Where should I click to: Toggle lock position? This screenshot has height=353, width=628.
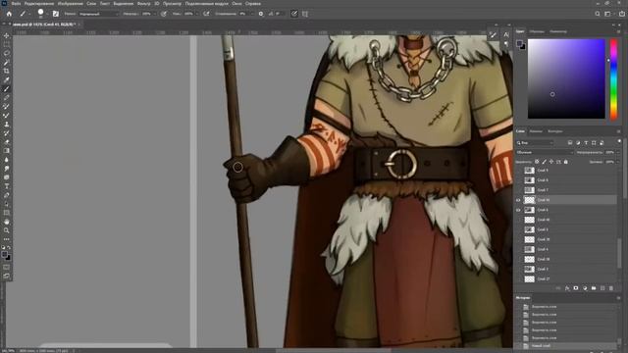pos(551,162)
